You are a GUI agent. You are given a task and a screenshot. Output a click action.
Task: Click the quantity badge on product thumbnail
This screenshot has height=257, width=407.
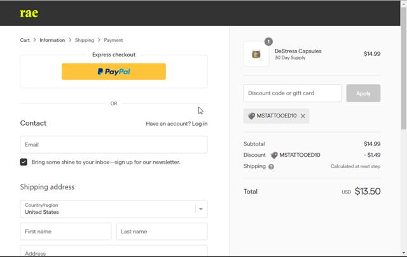[268, 41]
